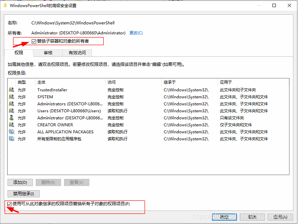Click the 禁用继承(I) button
Viewport: 298px width, 224px height.
pyautogui.click(x=24, y=194)
